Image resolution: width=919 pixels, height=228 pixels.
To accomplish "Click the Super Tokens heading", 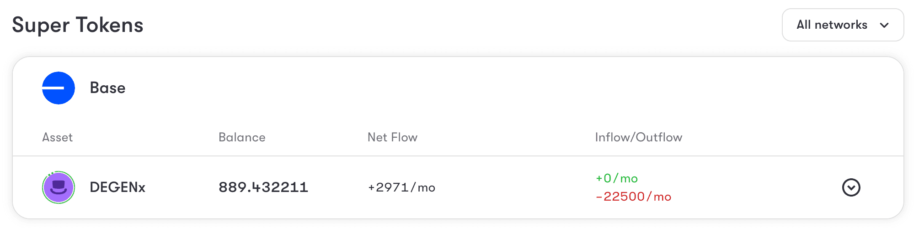I will pyautogui.click(x=78, y=25).
